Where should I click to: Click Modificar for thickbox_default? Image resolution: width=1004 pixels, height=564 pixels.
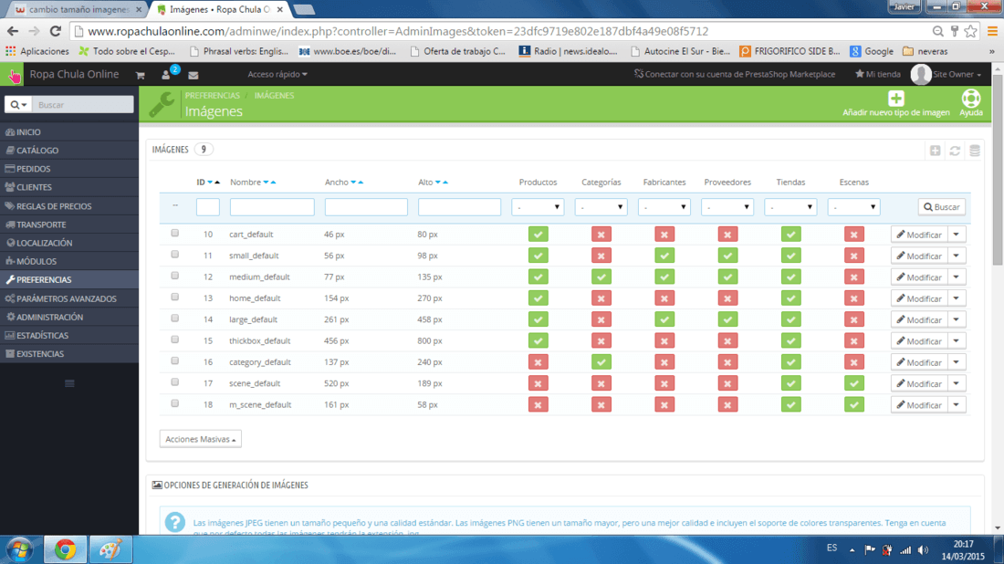[x=919, y=341]
